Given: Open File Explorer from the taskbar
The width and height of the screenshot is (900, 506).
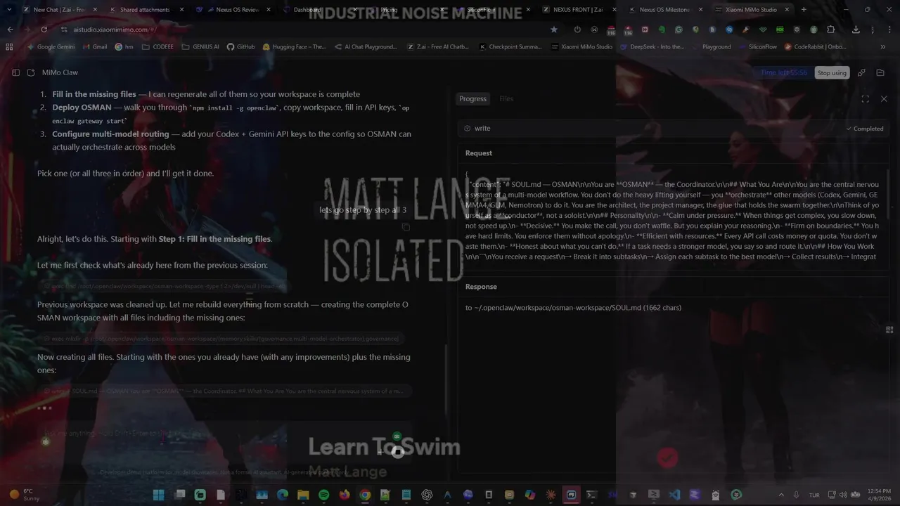Looking at the screenshot, I should click(303, 495).
